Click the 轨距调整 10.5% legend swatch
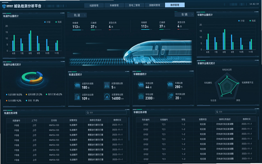 (7, 94)
